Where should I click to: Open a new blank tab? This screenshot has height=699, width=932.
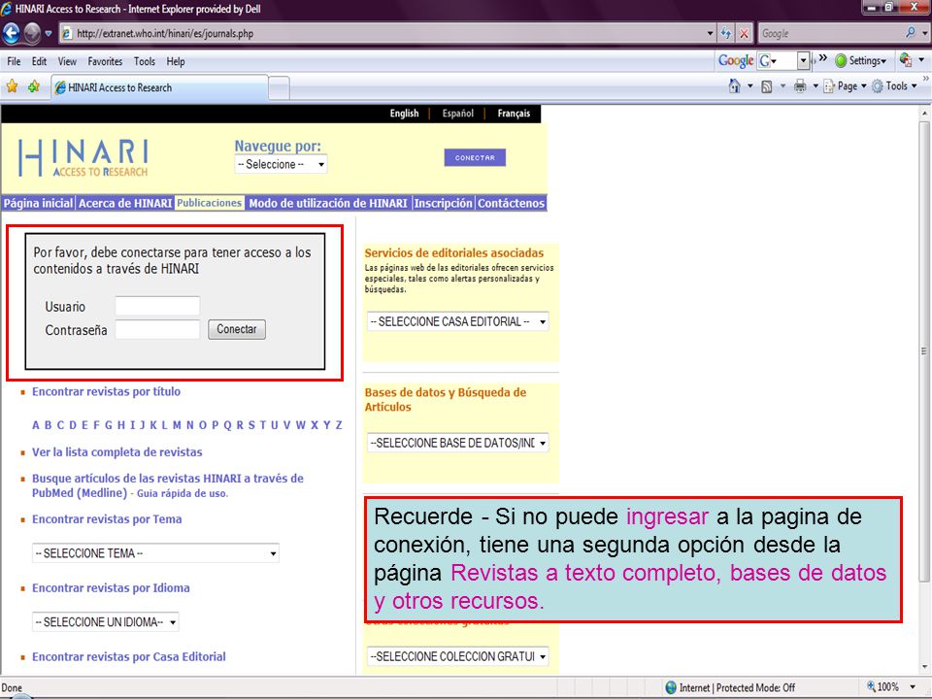[x=280, y=88]
